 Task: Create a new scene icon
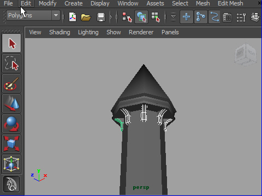pyautogui.click(x=73, y=17)
